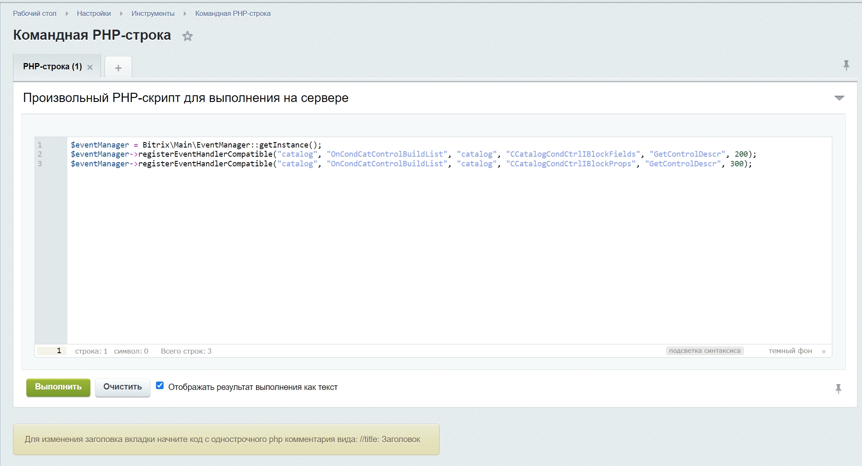The width and height of the screenshot is (862, 466).
Task: Select the PHP-строка (1) tab
Action: pyautogui.click(x=52, y=67)
